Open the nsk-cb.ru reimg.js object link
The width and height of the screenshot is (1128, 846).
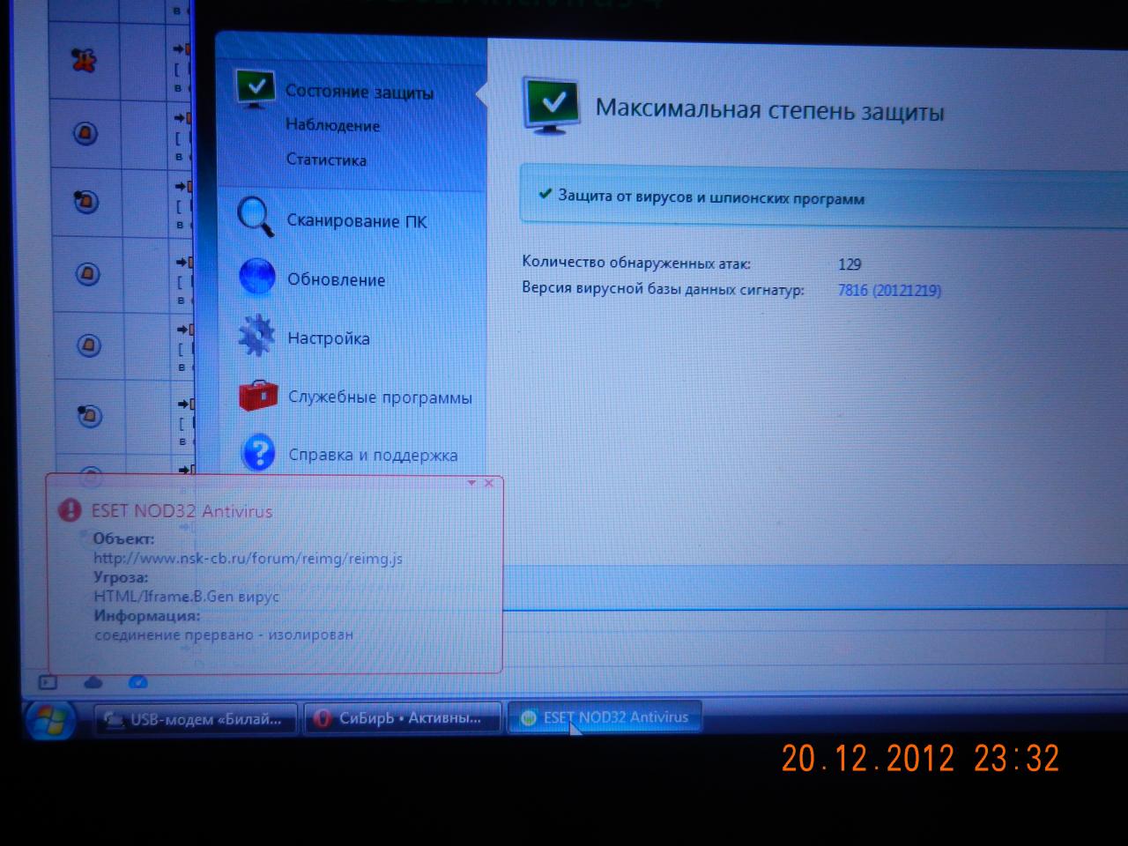click(x=248, y=558)
